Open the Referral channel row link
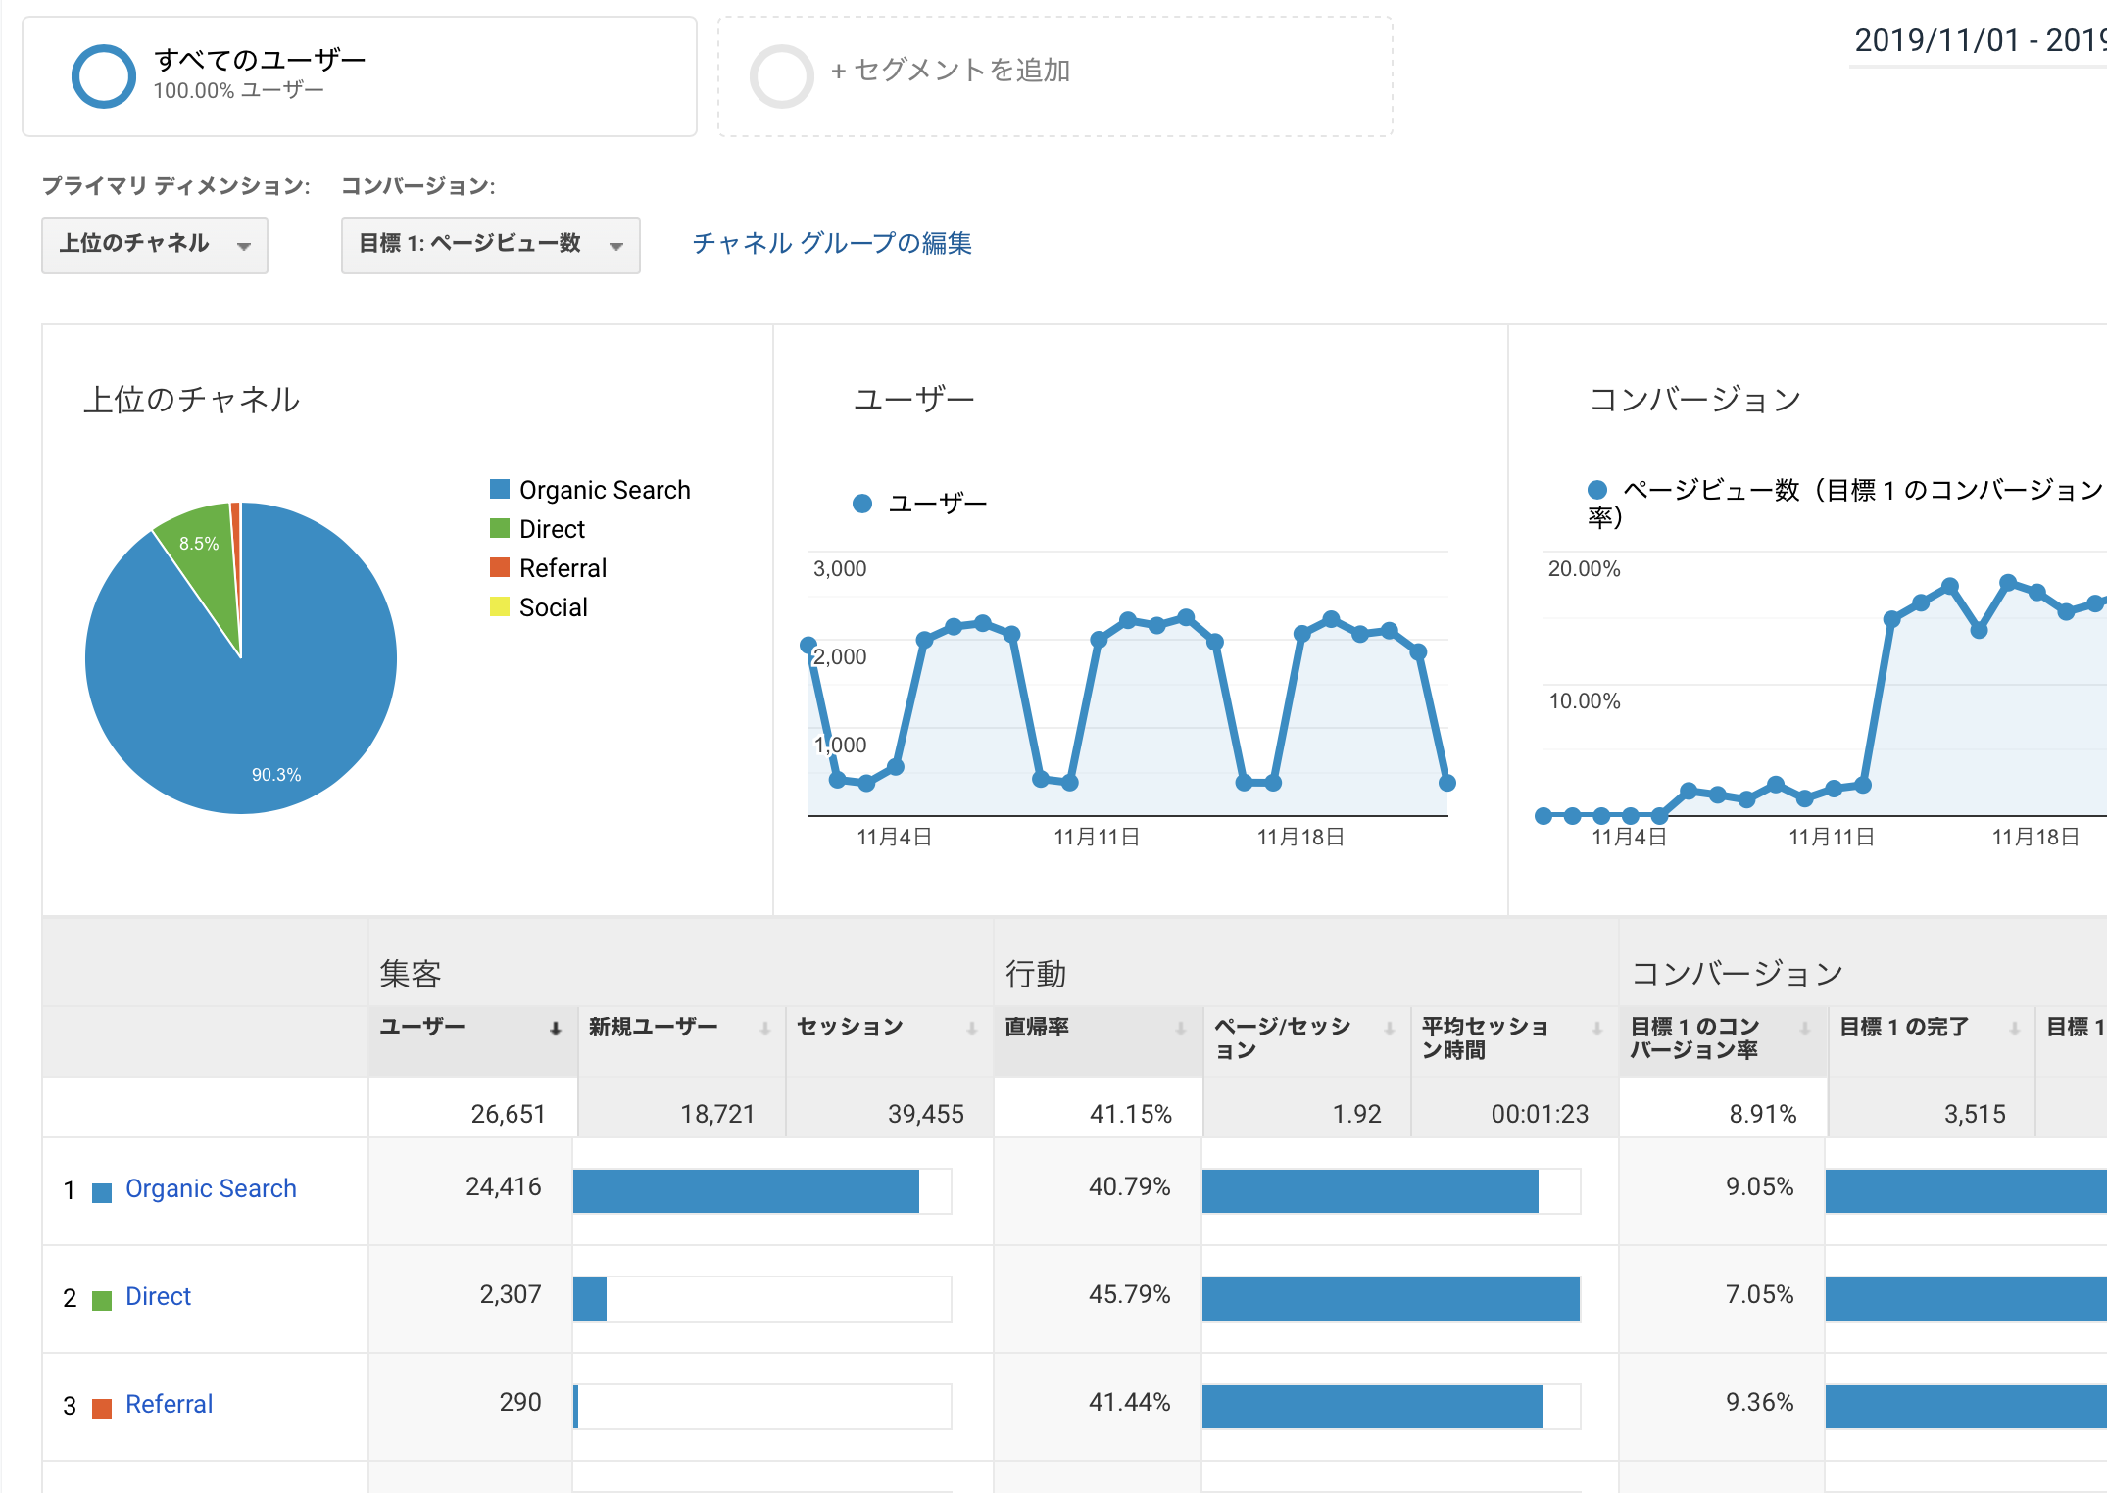Screen dimensions: 2107x1493 click(169, 1404)
